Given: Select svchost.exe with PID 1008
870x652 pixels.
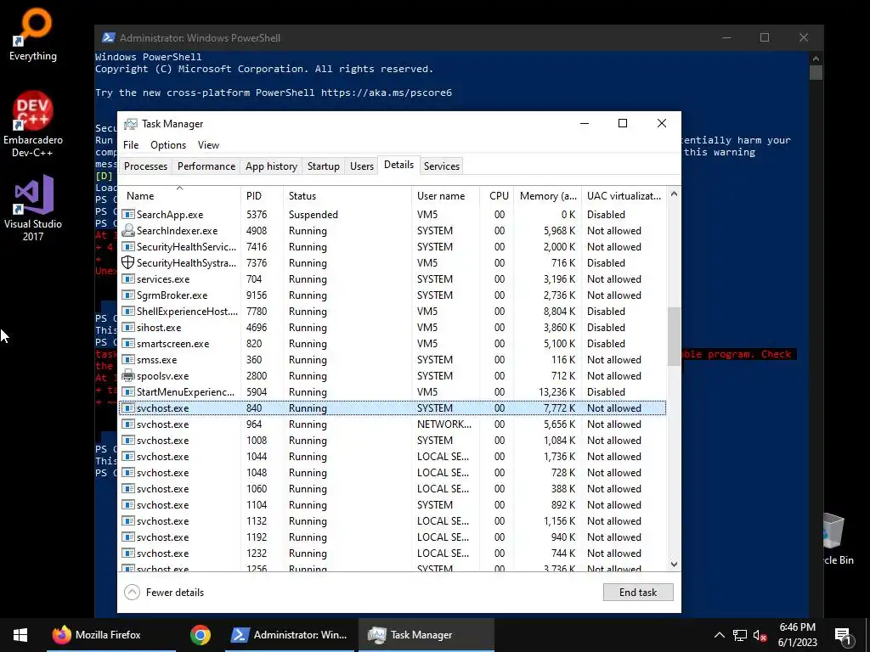Looking at the screenshot, I should point(393,441).
